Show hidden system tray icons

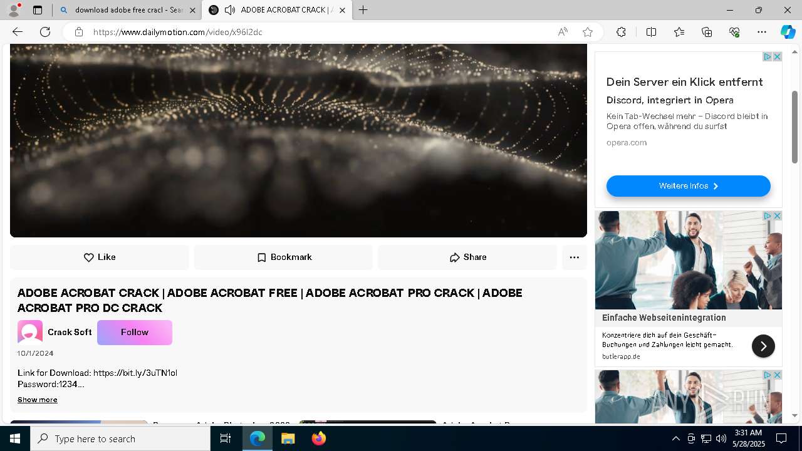675,438
